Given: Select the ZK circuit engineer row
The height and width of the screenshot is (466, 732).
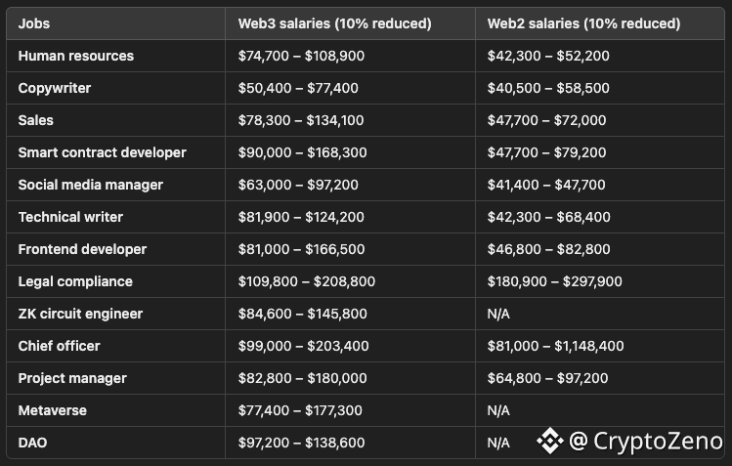Looking at the screenshot, I should pyautogui.click(x=366, y=314).
